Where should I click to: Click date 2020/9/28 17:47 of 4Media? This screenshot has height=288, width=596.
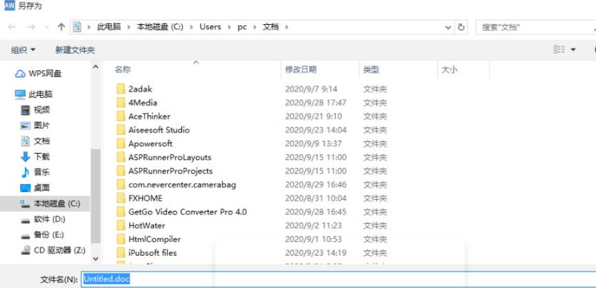315,103
